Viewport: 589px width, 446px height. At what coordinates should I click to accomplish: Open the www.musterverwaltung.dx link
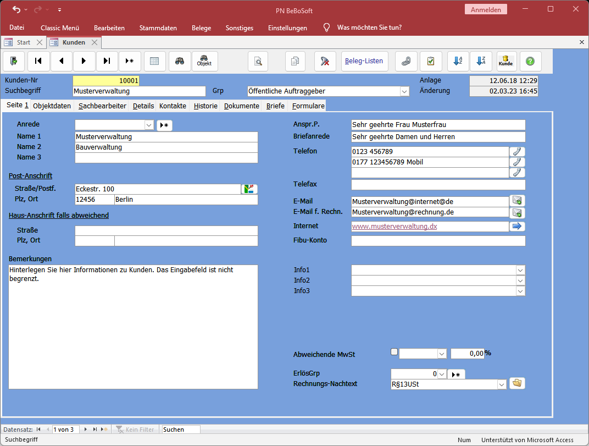394,226
